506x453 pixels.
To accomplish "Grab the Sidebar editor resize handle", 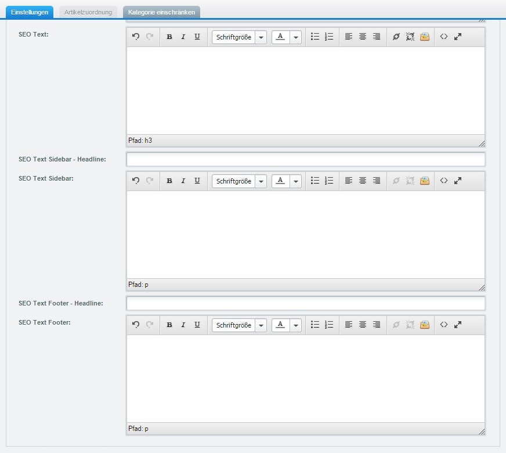I will tap(482, 287).
